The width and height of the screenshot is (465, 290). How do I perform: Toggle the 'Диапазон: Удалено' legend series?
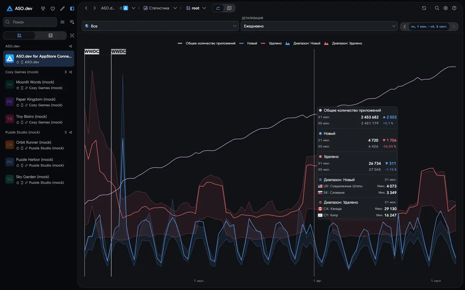pos(343,43)
